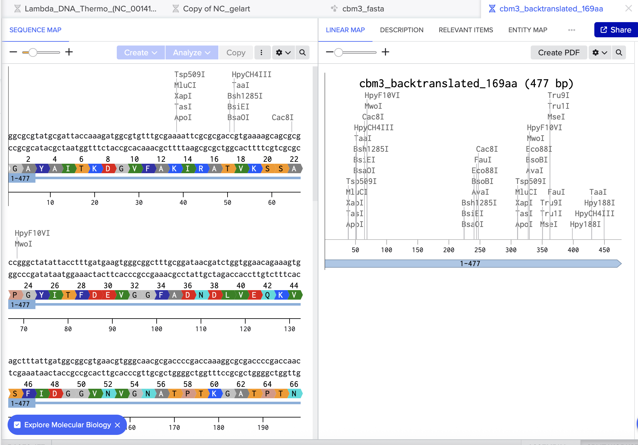Open three-dot more options in sequence toolbar
This screenshot has width=638, height=445.
point(261,52)
